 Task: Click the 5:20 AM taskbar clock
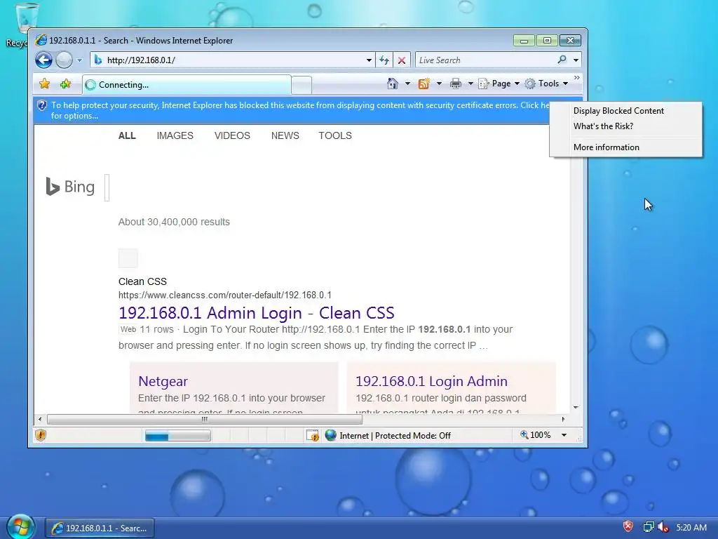pos(691,528)
